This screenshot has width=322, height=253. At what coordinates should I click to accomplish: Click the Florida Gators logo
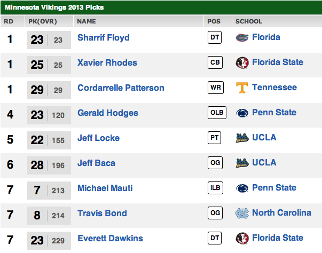point(242,38)
